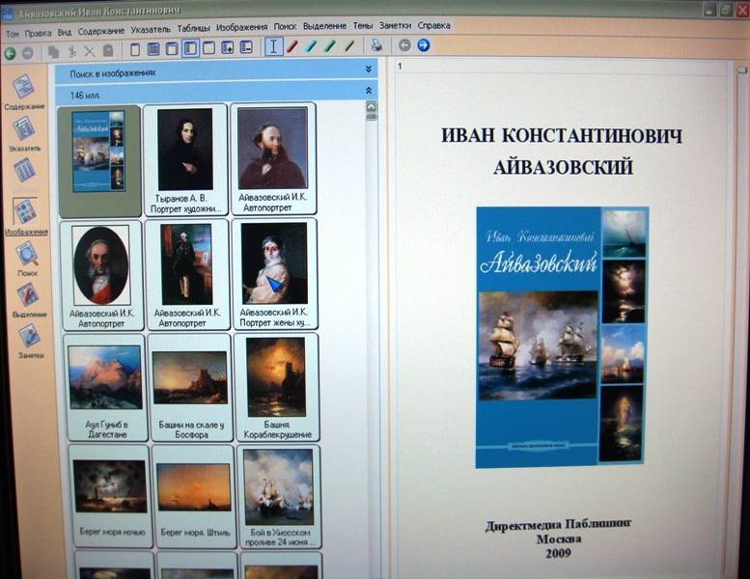
Task: Select the oval Автопортрет thumbnail
Action: click(x=101, y=275)
